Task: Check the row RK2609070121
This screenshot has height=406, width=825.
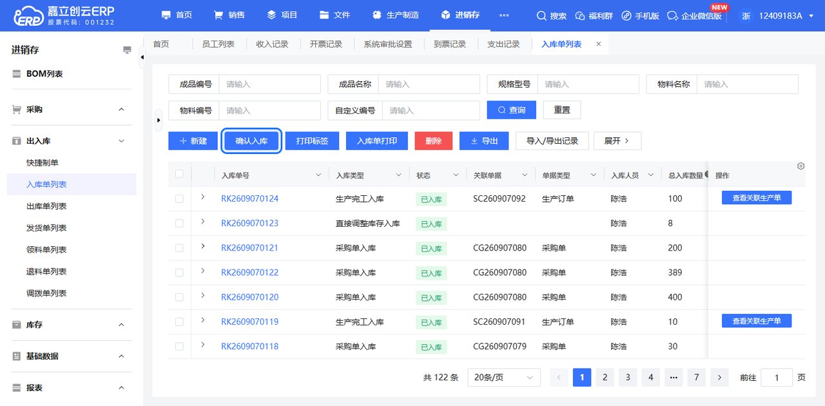Action: (179, 248)
